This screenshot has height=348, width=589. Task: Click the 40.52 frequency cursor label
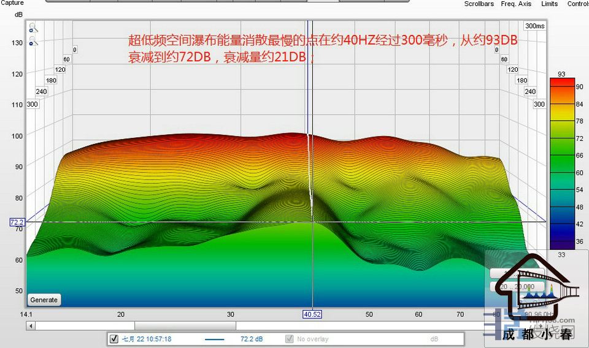click(312, 314)
